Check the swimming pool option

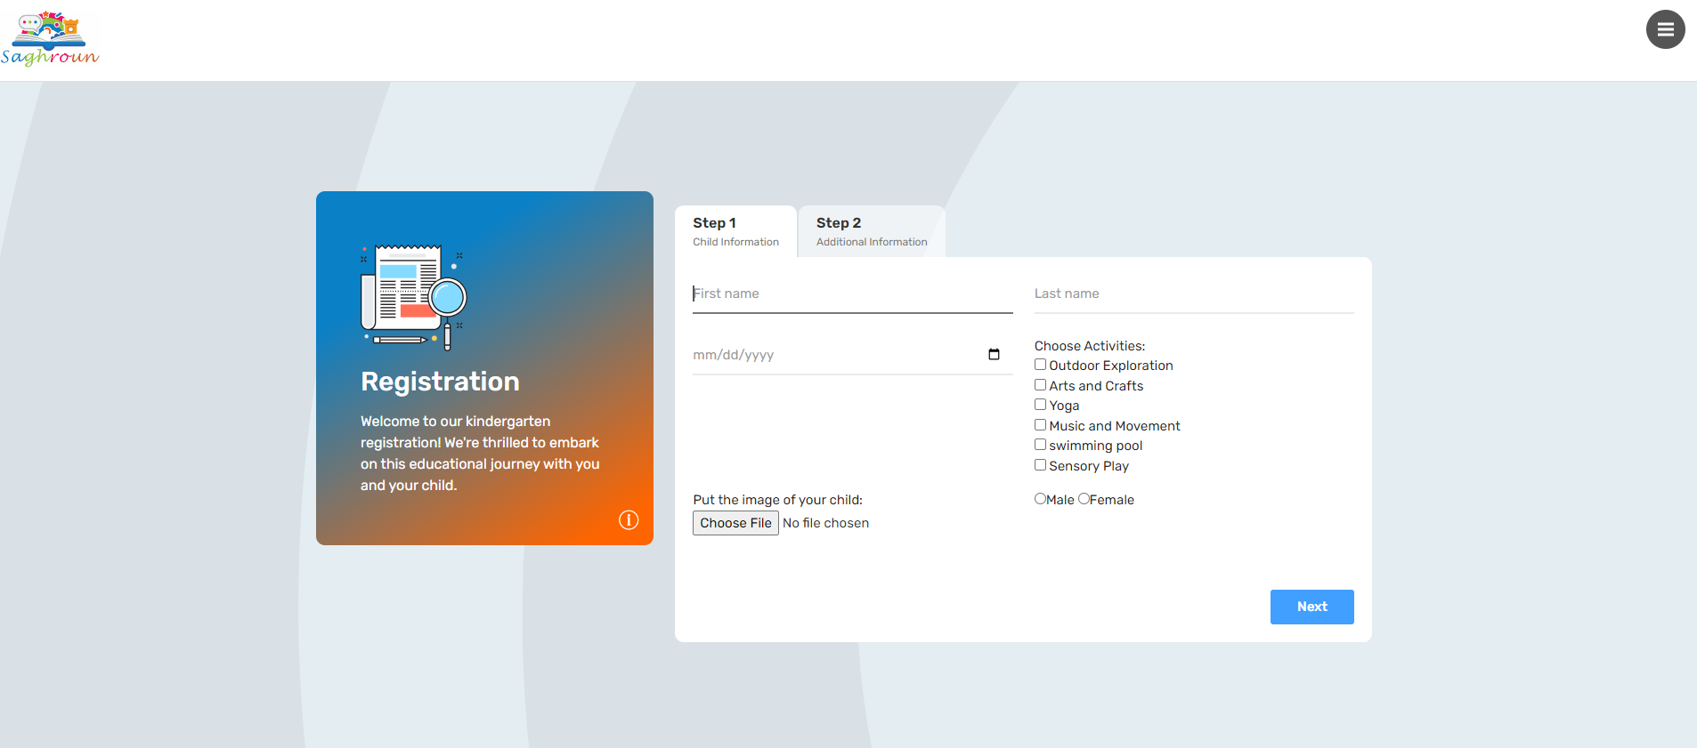click(1040, 445)
